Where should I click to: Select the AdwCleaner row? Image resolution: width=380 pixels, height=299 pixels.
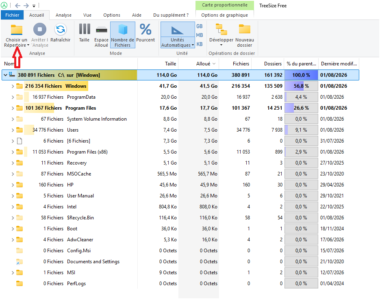click(x=180, y=240)
